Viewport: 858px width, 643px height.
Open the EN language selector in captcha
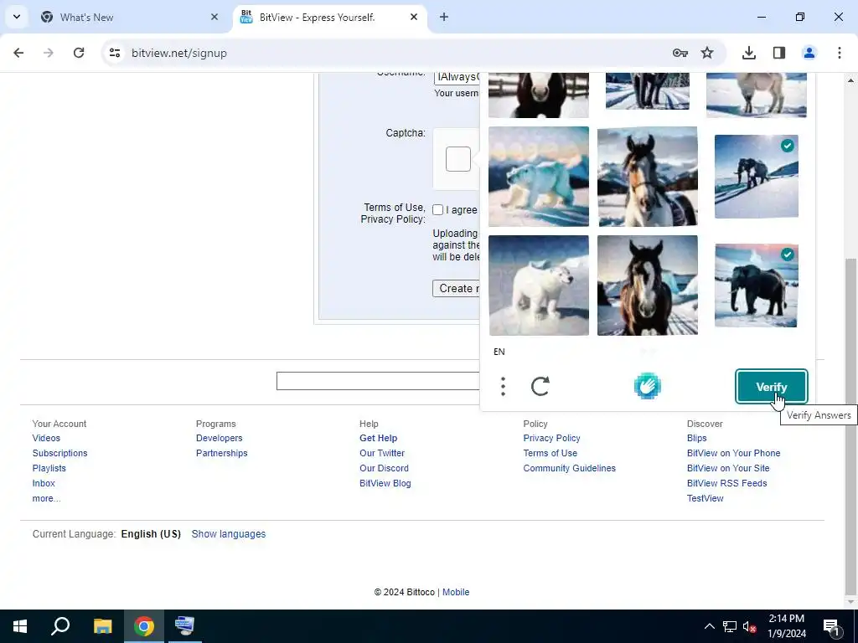click(x=499, y=352)
